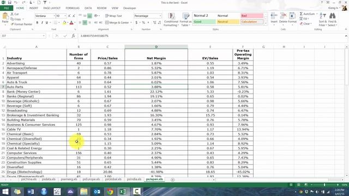Screen dimensions: 349x196
Task: Open Format as Table gallery
Action: 185,20
